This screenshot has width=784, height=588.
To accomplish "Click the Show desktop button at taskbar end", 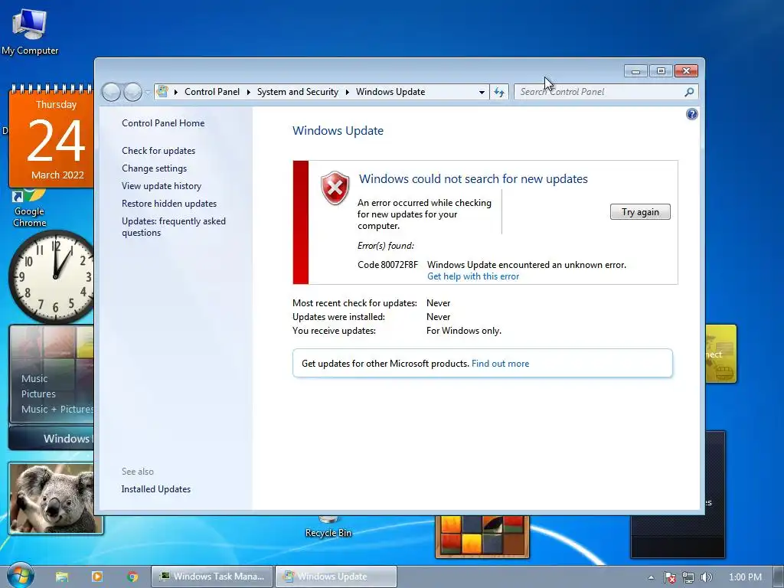I will point(778,577).
